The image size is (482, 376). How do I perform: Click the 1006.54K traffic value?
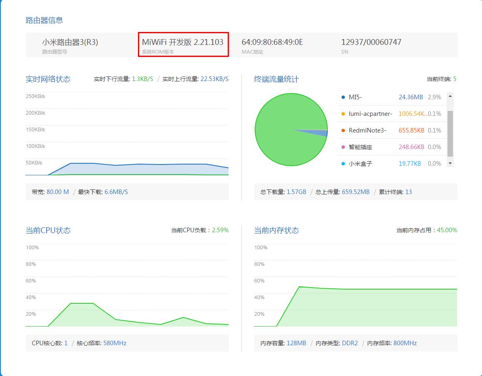(x=413, y=114)
